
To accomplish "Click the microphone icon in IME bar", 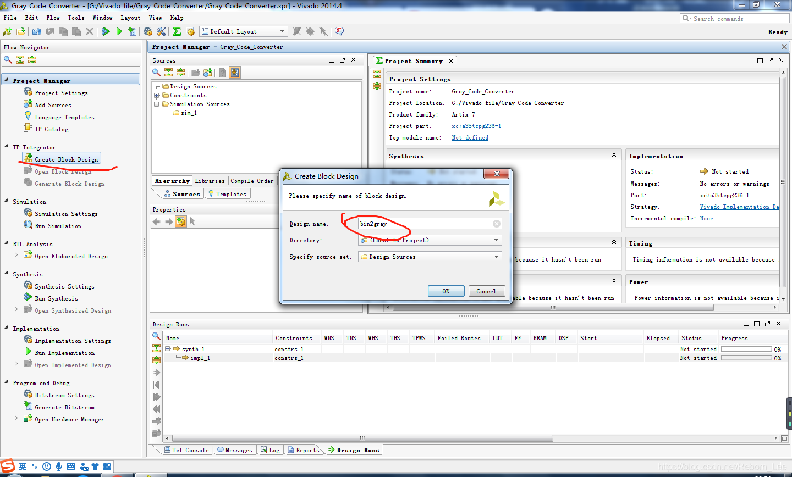I will [59, 467].
